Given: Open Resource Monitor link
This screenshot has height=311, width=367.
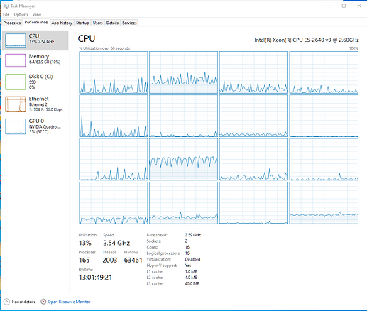Looking at the screenshot, I should point(69,302).
